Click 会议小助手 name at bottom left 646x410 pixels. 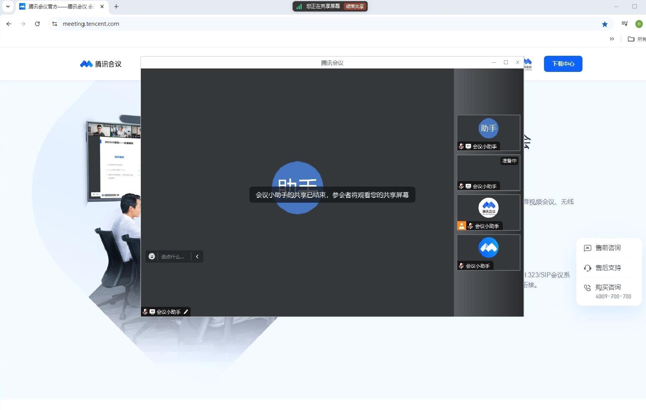click(169, 312)
